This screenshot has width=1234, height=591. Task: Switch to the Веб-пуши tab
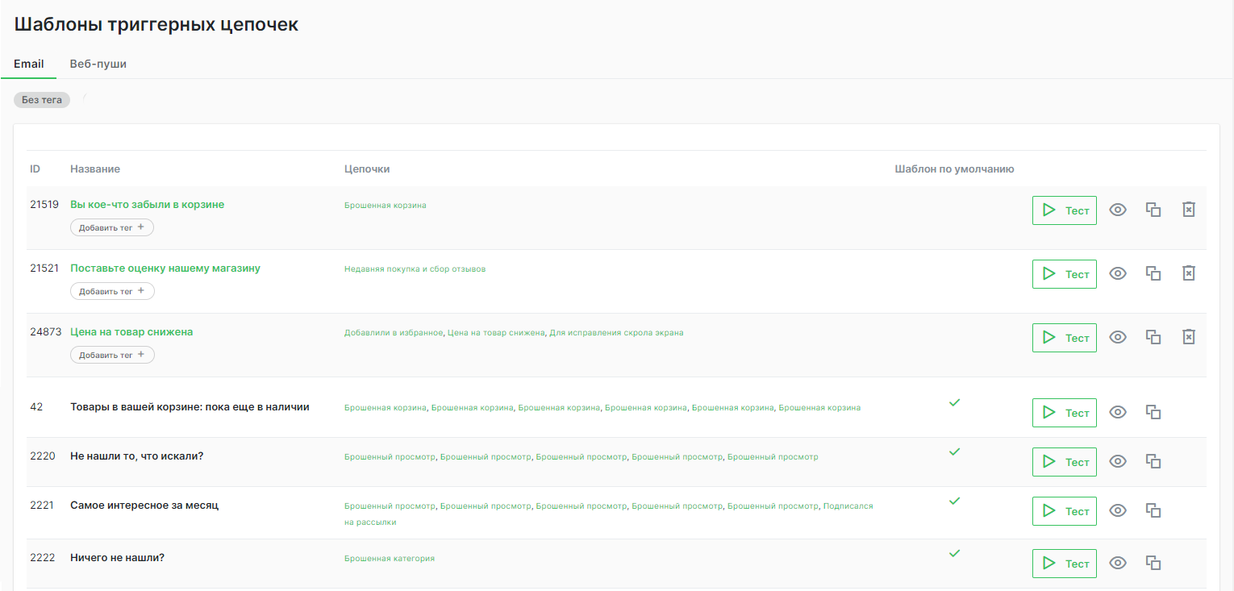coord(98,64)
